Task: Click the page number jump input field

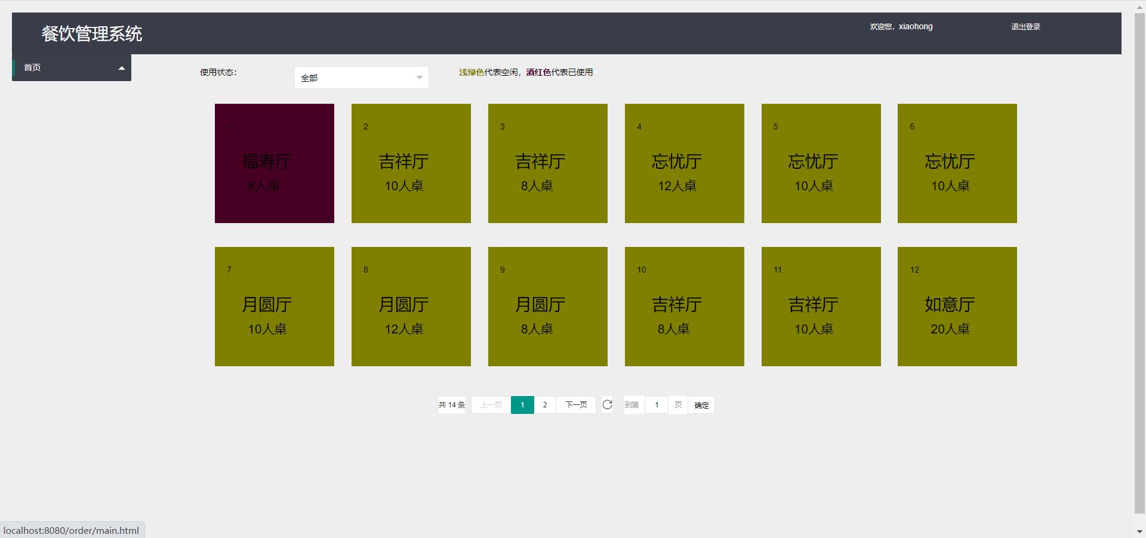Action: pos(657,405)
